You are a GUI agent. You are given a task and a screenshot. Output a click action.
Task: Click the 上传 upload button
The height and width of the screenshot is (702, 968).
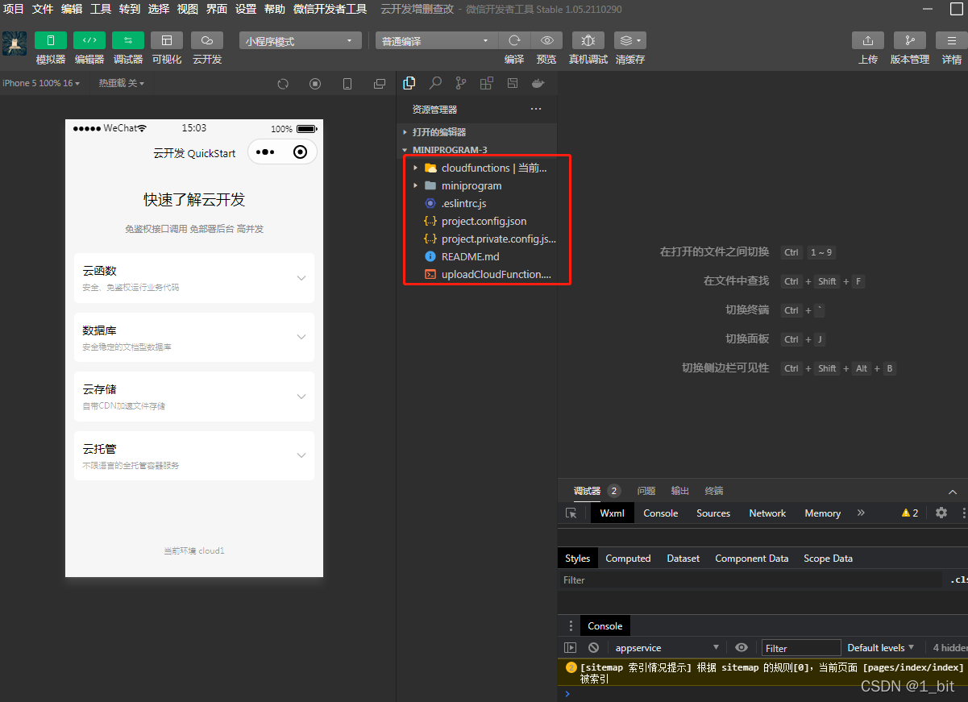(868, 40)
